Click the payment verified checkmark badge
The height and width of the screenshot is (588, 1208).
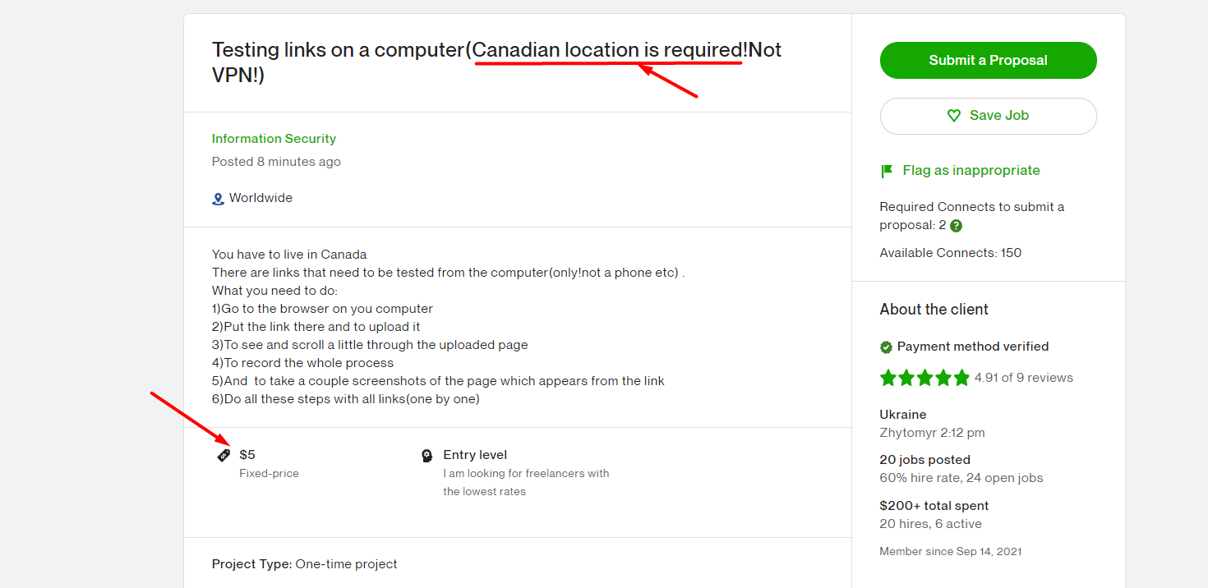click(886, 347)
